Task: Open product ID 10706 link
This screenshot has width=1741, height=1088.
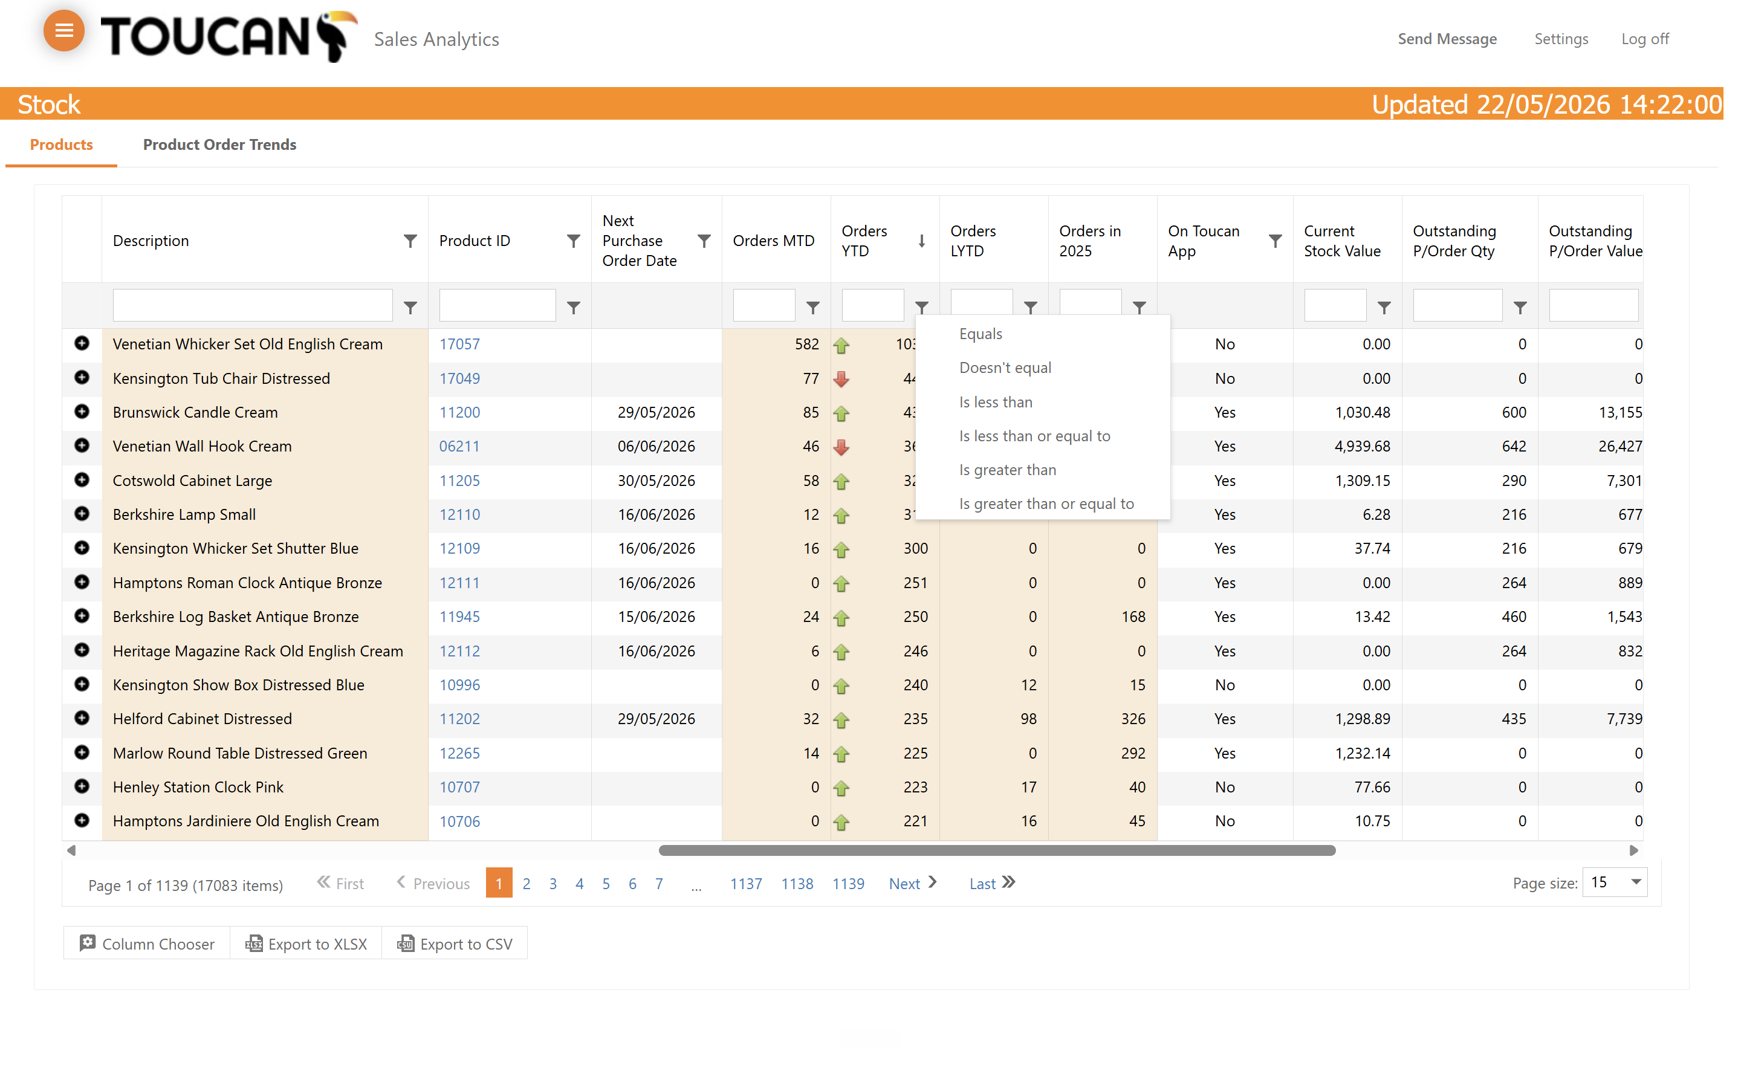Action: tap(459, 822)
